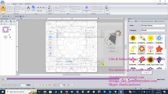Launch the Embroidered Patch wizard
This screenshot has height=94, width=168.
(97, 9)
